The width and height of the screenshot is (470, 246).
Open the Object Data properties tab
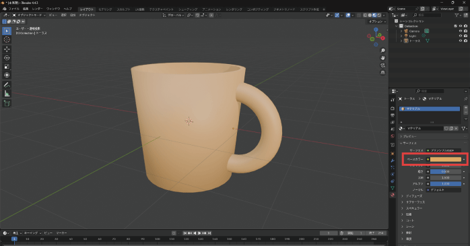point(393,188)
